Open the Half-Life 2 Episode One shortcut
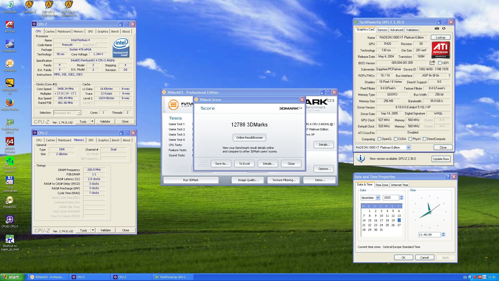499x281 pixels. [49, 9]
